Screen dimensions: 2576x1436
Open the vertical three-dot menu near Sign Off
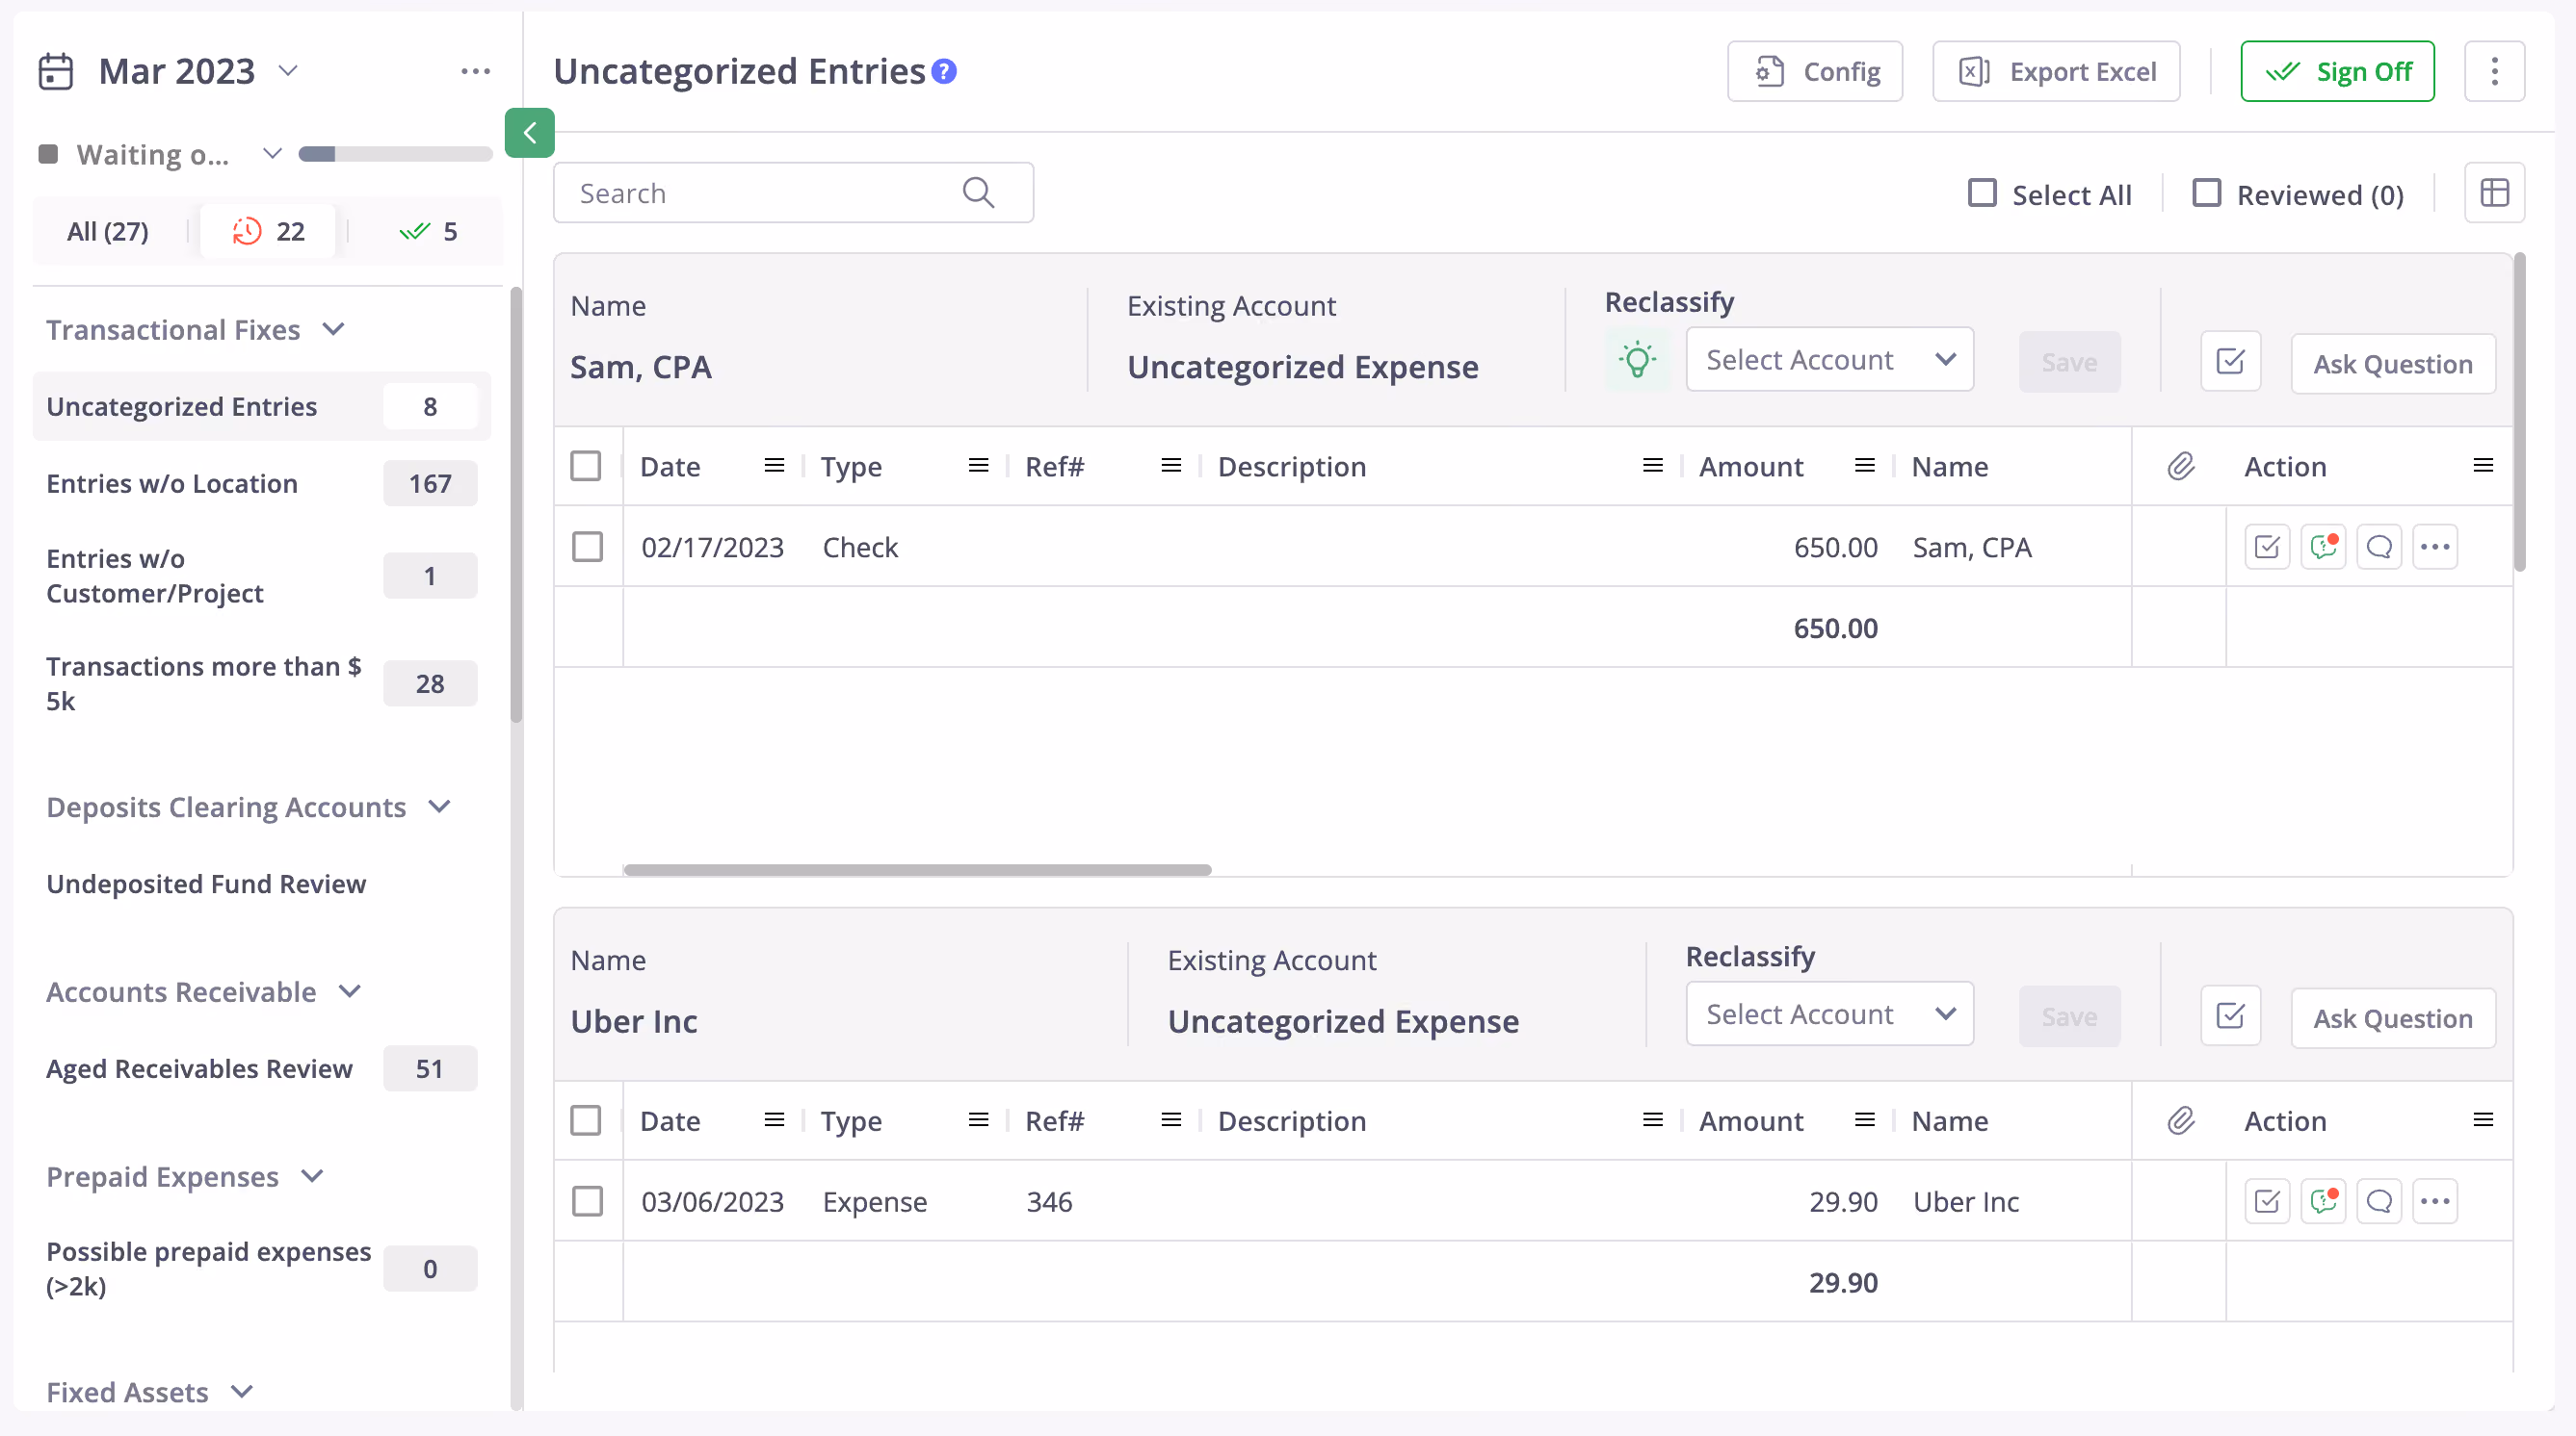point(2494,72)
